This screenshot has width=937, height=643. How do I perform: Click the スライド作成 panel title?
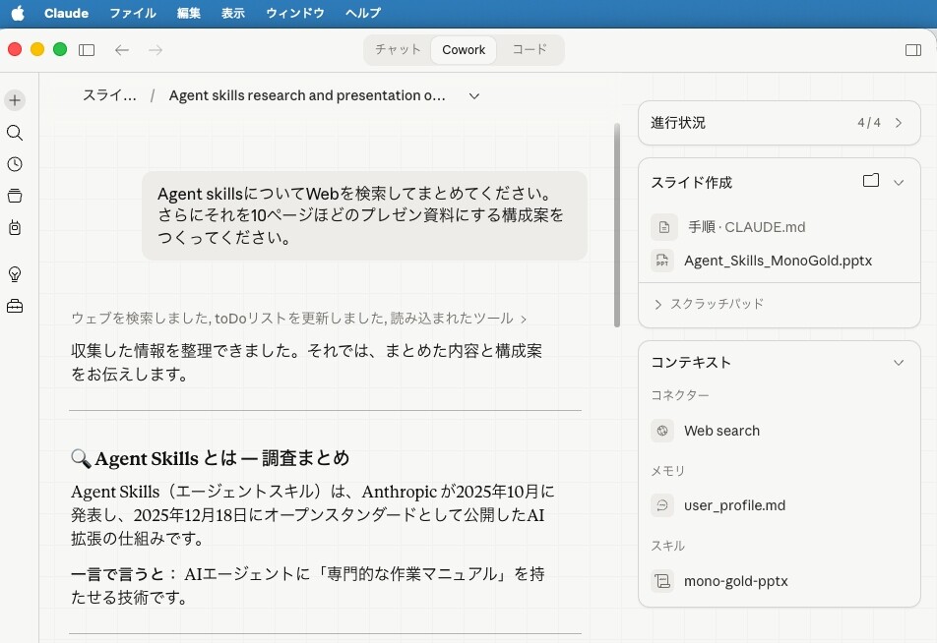691,183
